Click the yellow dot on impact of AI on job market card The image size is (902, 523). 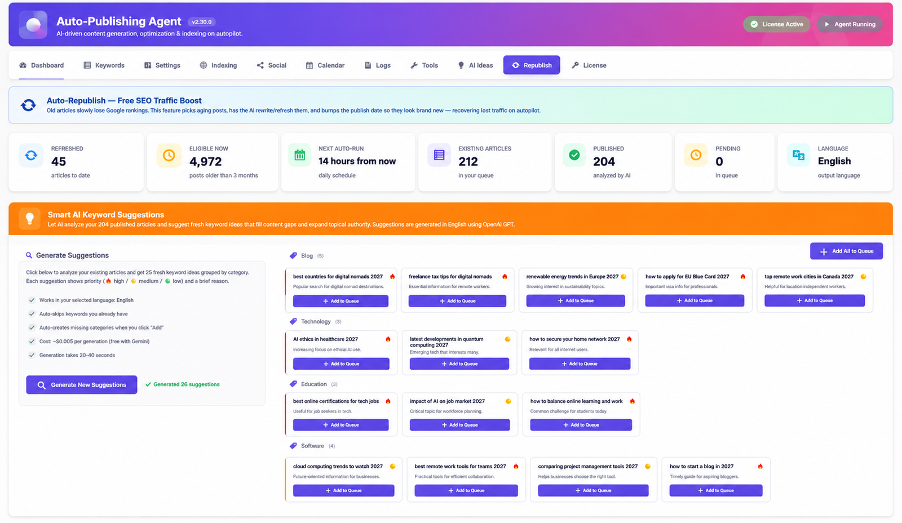click(x=509, y=401)
